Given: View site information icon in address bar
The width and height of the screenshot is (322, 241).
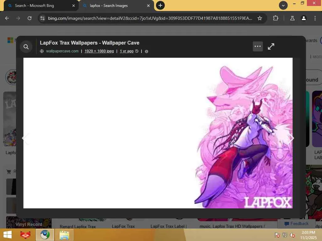Looking at the screenshot, I should click(42, 18).
